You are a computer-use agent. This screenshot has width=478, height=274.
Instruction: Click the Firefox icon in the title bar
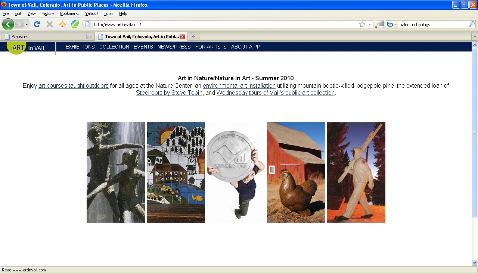coord(4,5)
